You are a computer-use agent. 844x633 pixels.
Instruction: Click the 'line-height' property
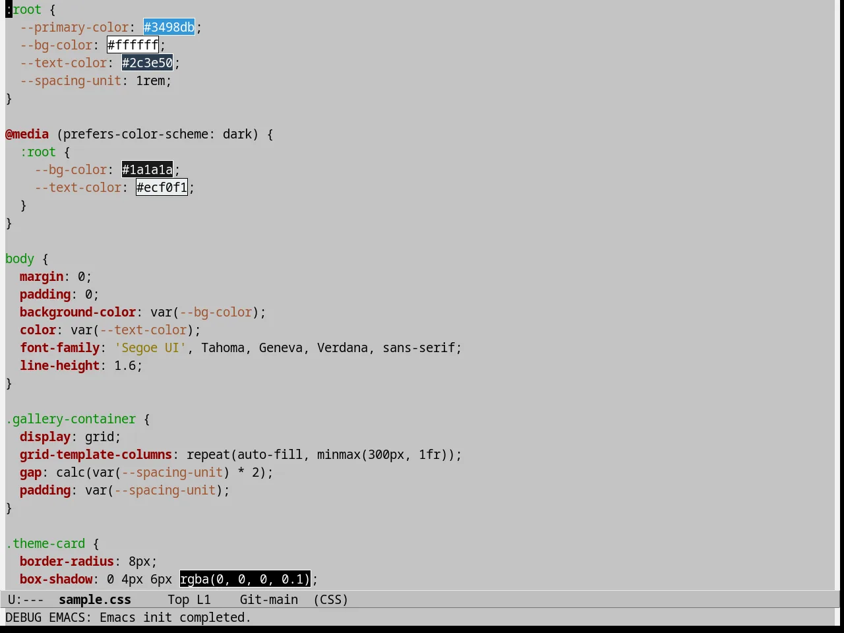coord(60,365)
